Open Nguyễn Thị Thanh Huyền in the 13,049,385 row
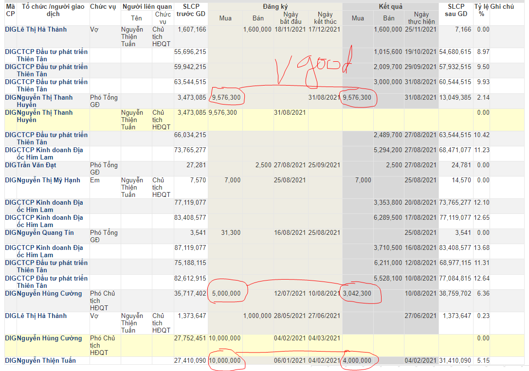This screenshot has height=371, width=529. [45, 101]
